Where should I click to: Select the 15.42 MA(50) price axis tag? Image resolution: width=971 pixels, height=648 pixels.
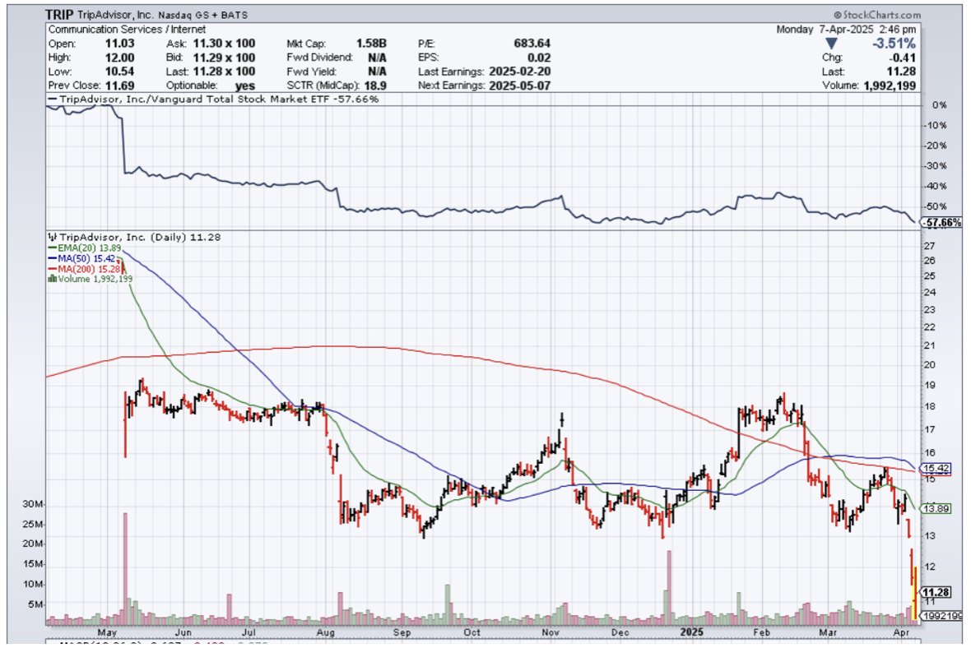933,469
